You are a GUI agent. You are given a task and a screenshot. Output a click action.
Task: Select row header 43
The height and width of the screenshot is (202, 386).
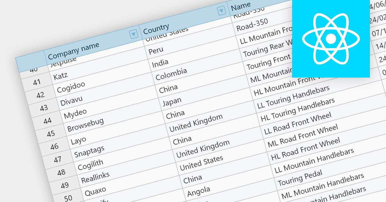click(x=44, y=108)
